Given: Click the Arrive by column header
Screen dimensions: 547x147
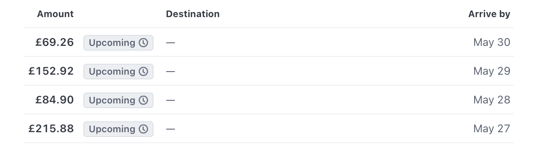Looking at the screenshot, I should [489, 14].
